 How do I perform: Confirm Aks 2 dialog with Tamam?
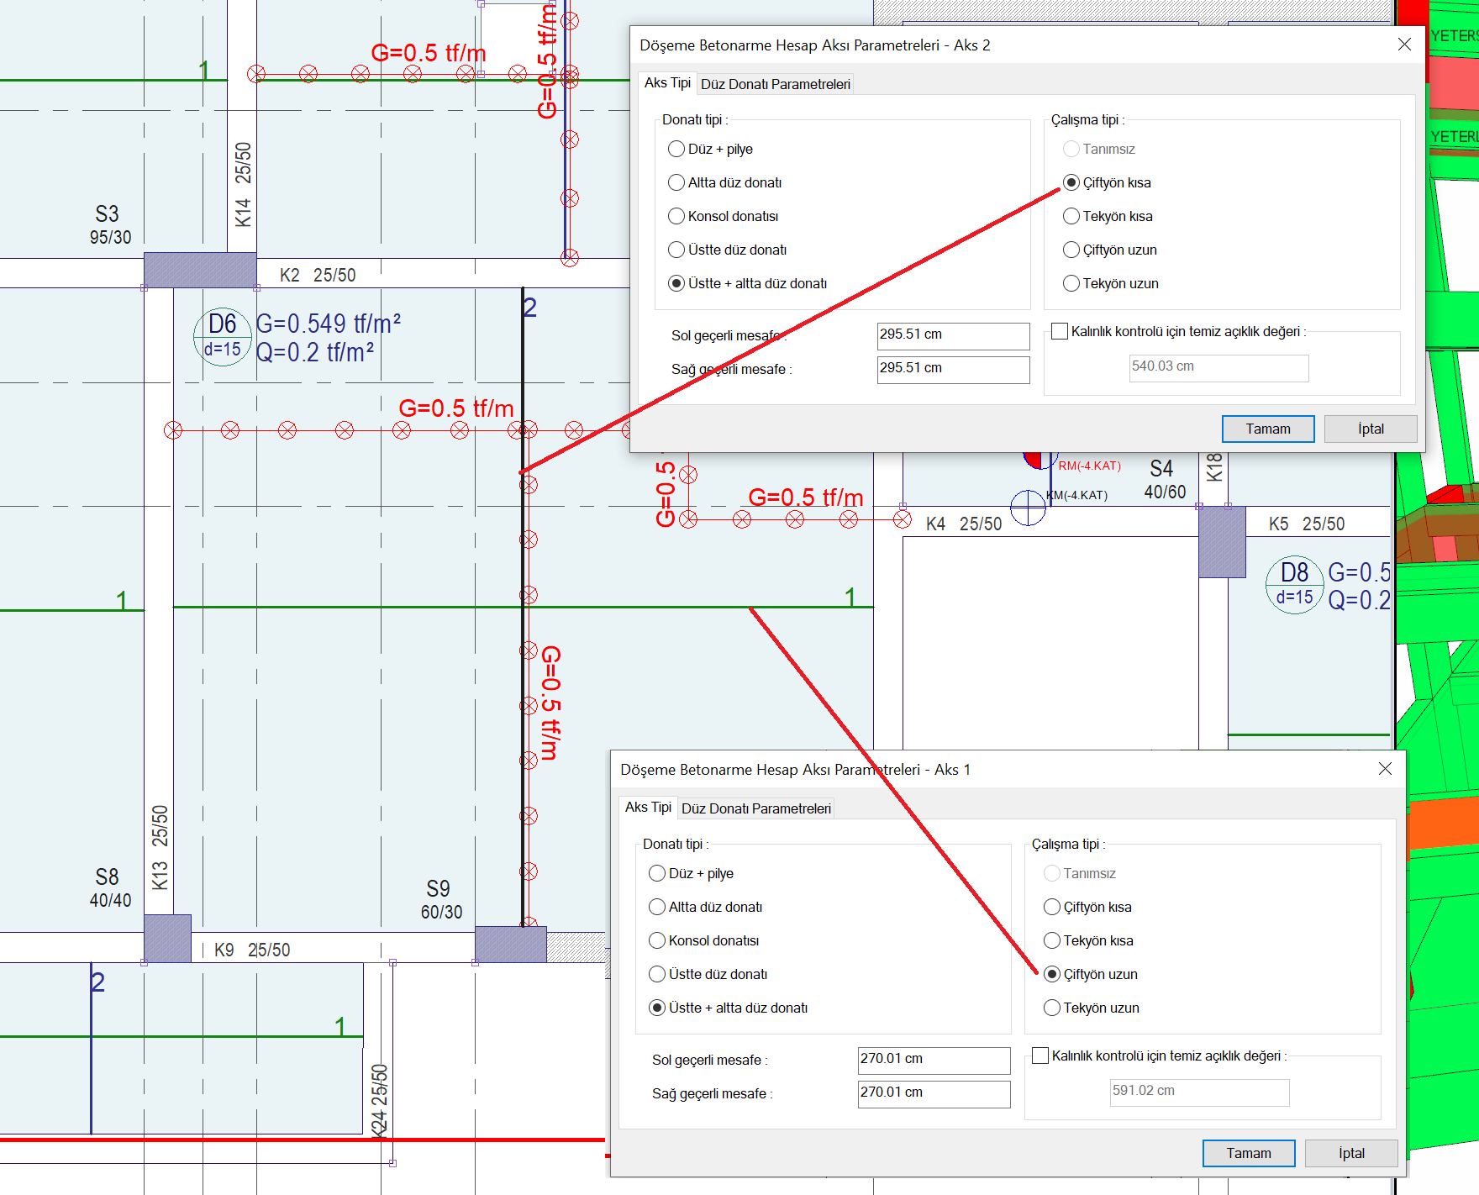pos(1267,429)
